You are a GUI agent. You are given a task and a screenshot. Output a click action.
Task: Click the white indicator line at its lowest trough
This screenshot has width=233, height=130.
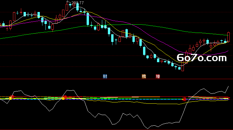click(x=148, y=129)
